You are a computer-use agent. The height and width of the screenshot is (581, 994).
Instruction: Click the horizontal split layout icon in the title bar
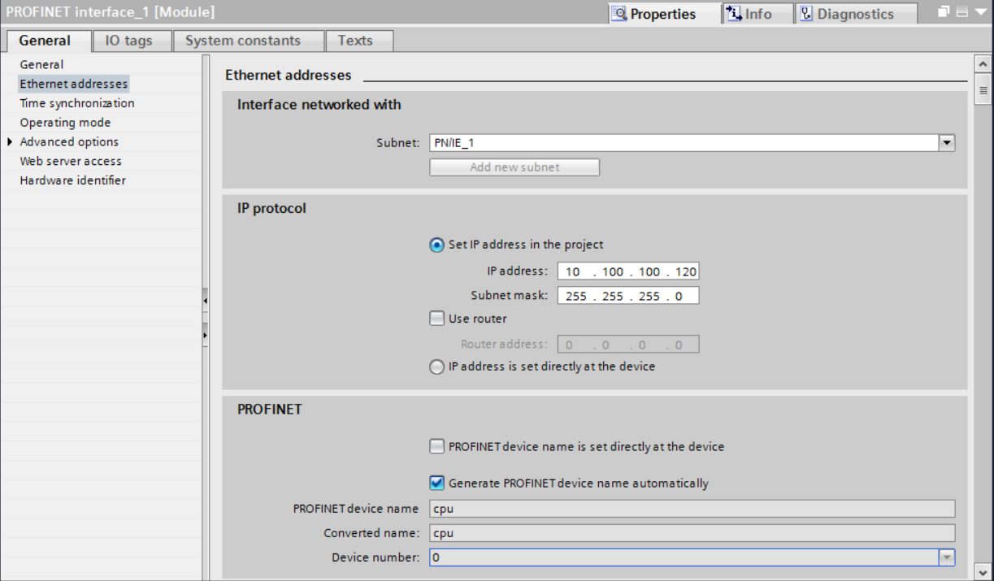[x=961, y=12]
